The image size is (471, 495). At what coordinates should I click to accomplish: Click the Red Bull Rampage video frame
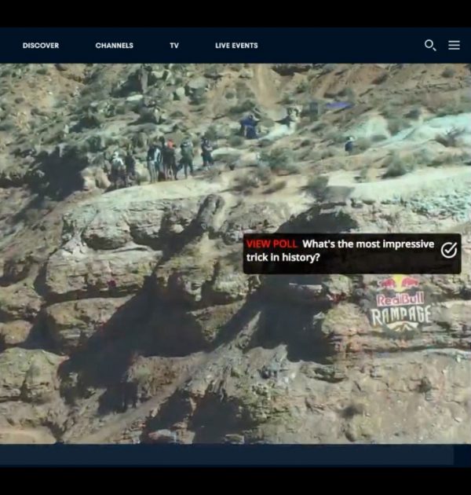click(235, 254)
